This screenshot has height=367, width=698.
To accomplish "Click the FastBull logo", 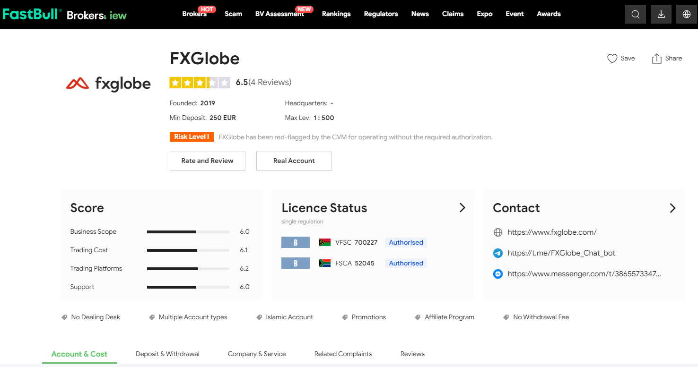I will 32,14.
